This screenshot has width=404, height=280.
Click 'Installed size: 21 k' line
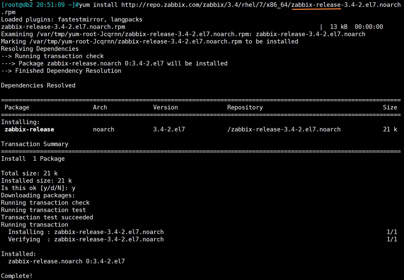point(36,181)
